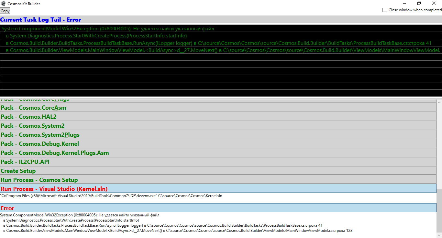The height and width of the screenshot is (238, 442).
Task: Select the "Pack - Cosmos.Debug.Kernel.Plugs.Asm" task
Action: pyautogui.click(x=55, y=153)
